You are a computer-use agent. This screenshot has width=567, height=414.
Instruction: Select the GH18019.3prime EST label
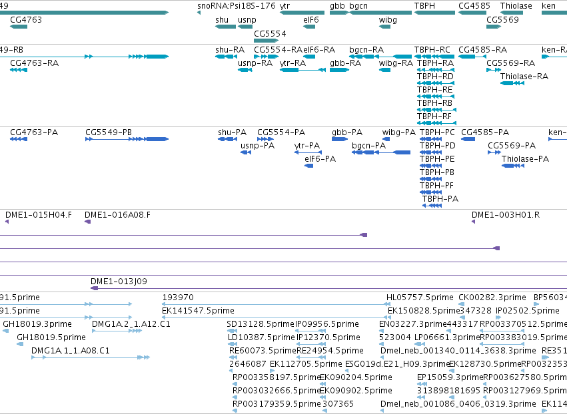37,324
